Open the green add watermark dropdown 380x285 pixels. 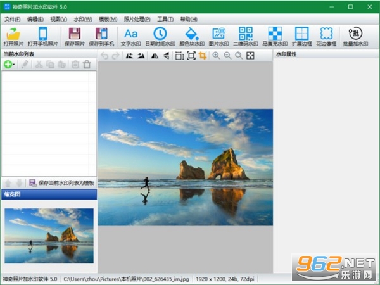(x=9, y=65)
